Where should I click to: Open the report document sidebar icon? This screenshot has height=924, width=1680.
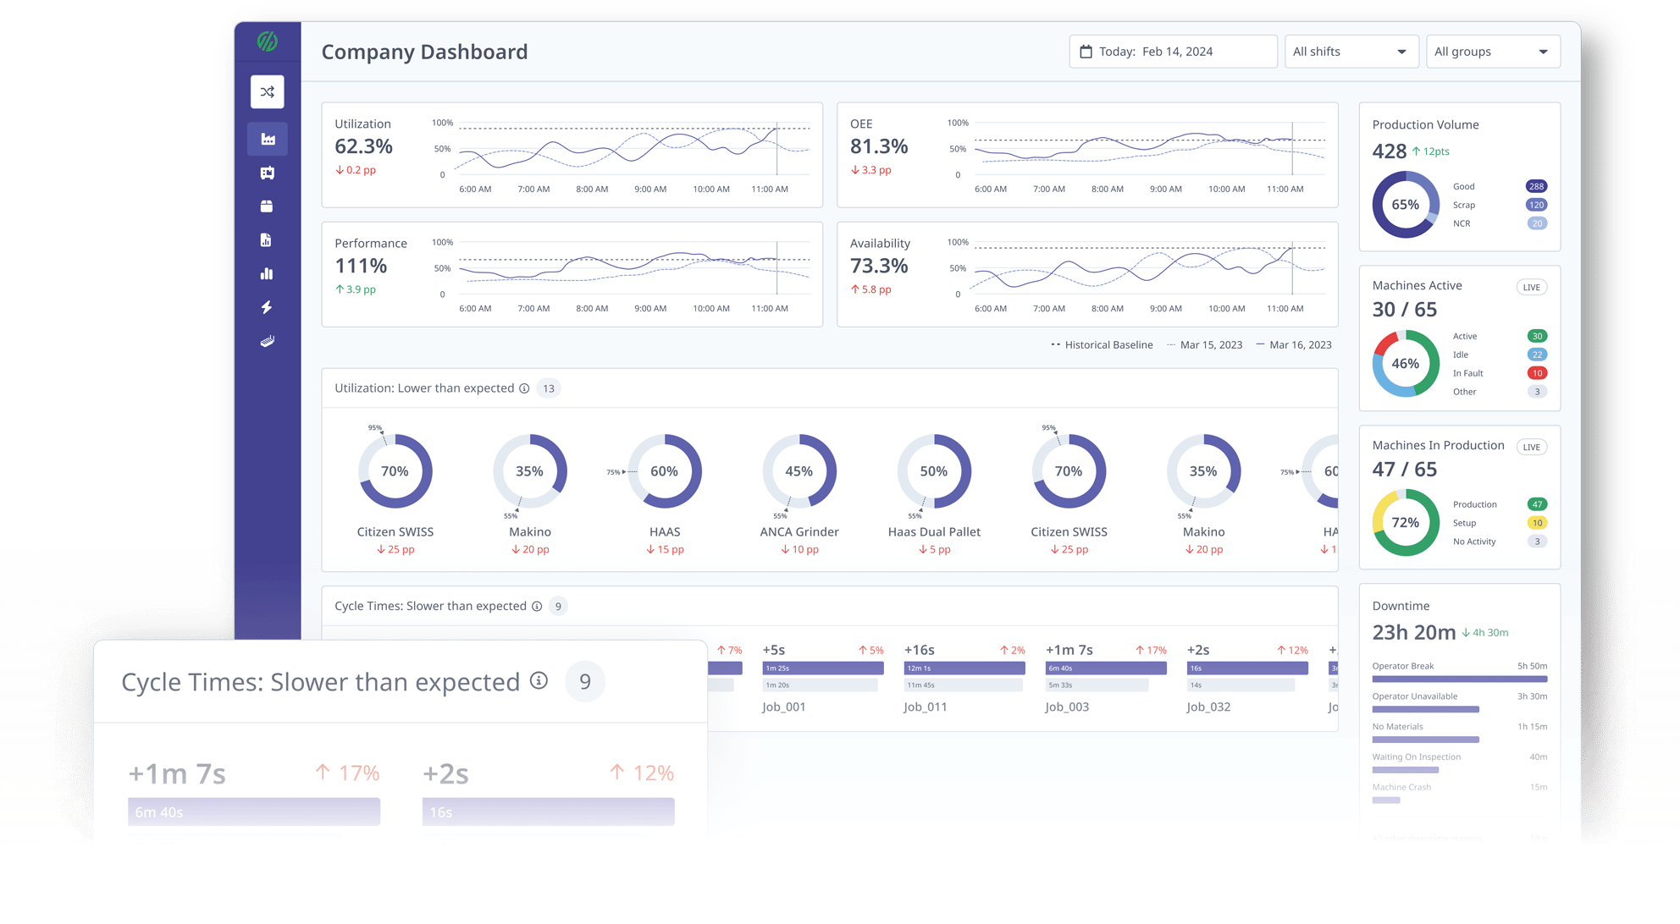point(266,240)
